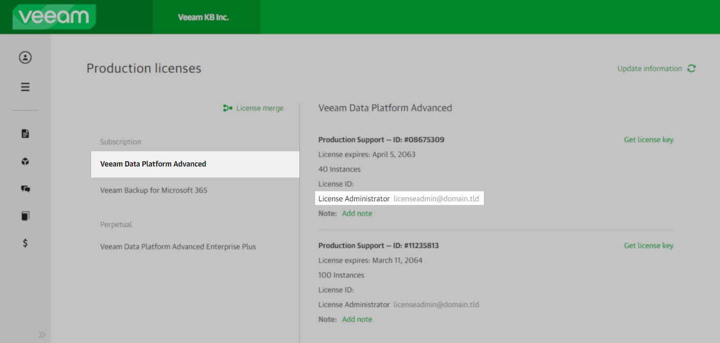Select Veeam Data Platform Advanced subscription
Image resolution: width=720 pixels, height=343 pixels.
(195, 164)
